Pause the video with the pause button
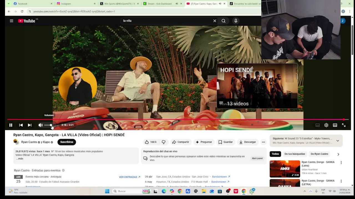Viewport: 355px width, 199px height. coord(11,125)
